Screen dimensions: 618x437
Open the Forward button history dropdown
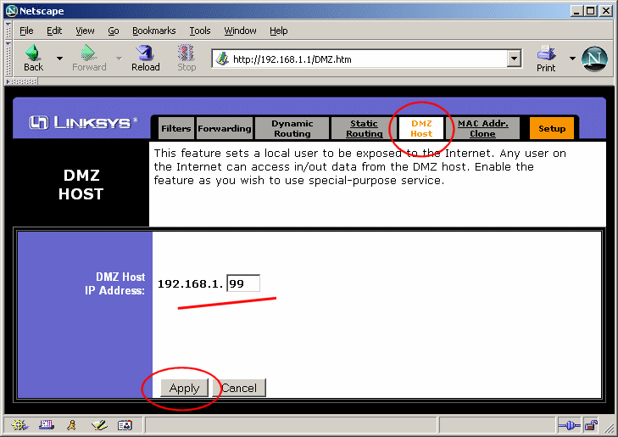tap(119, 59)
